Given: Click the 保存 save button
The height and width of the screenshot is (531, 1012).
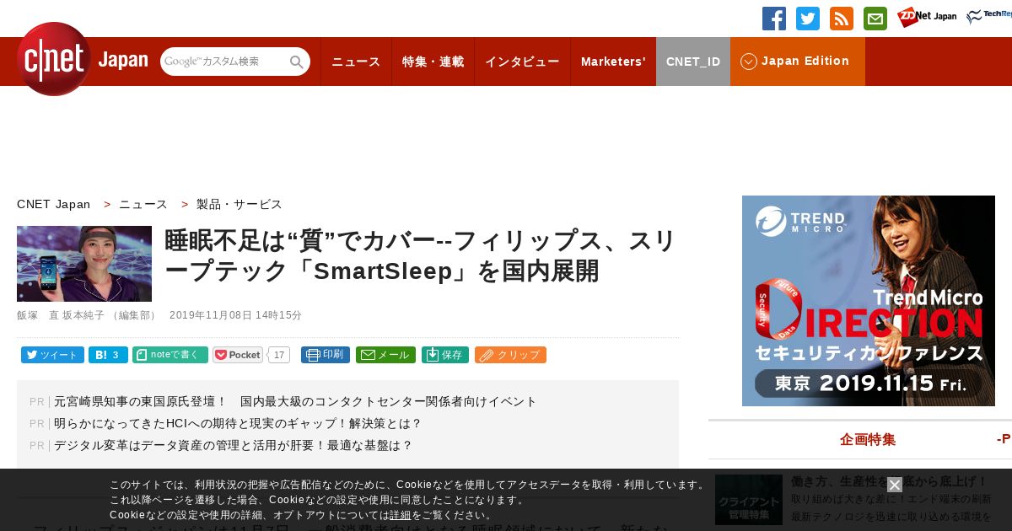Looking at the screenshot, I should pyautogui.click(x=445, y=355).
